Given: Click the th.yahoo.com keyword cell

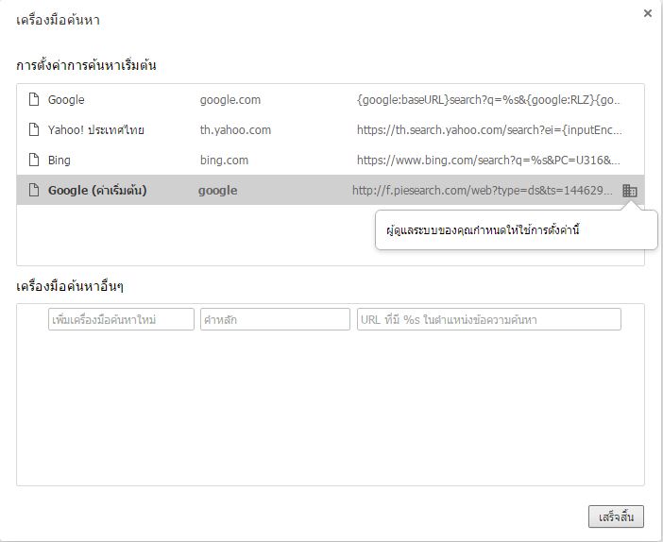Looking at the screenshot, I should coord(235,129).
